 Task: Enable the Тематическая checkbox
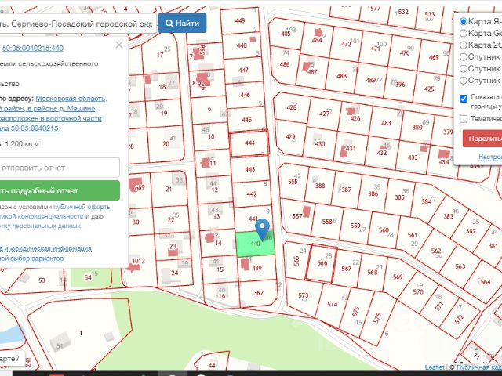pyautogui.click(x=464, y=118)
